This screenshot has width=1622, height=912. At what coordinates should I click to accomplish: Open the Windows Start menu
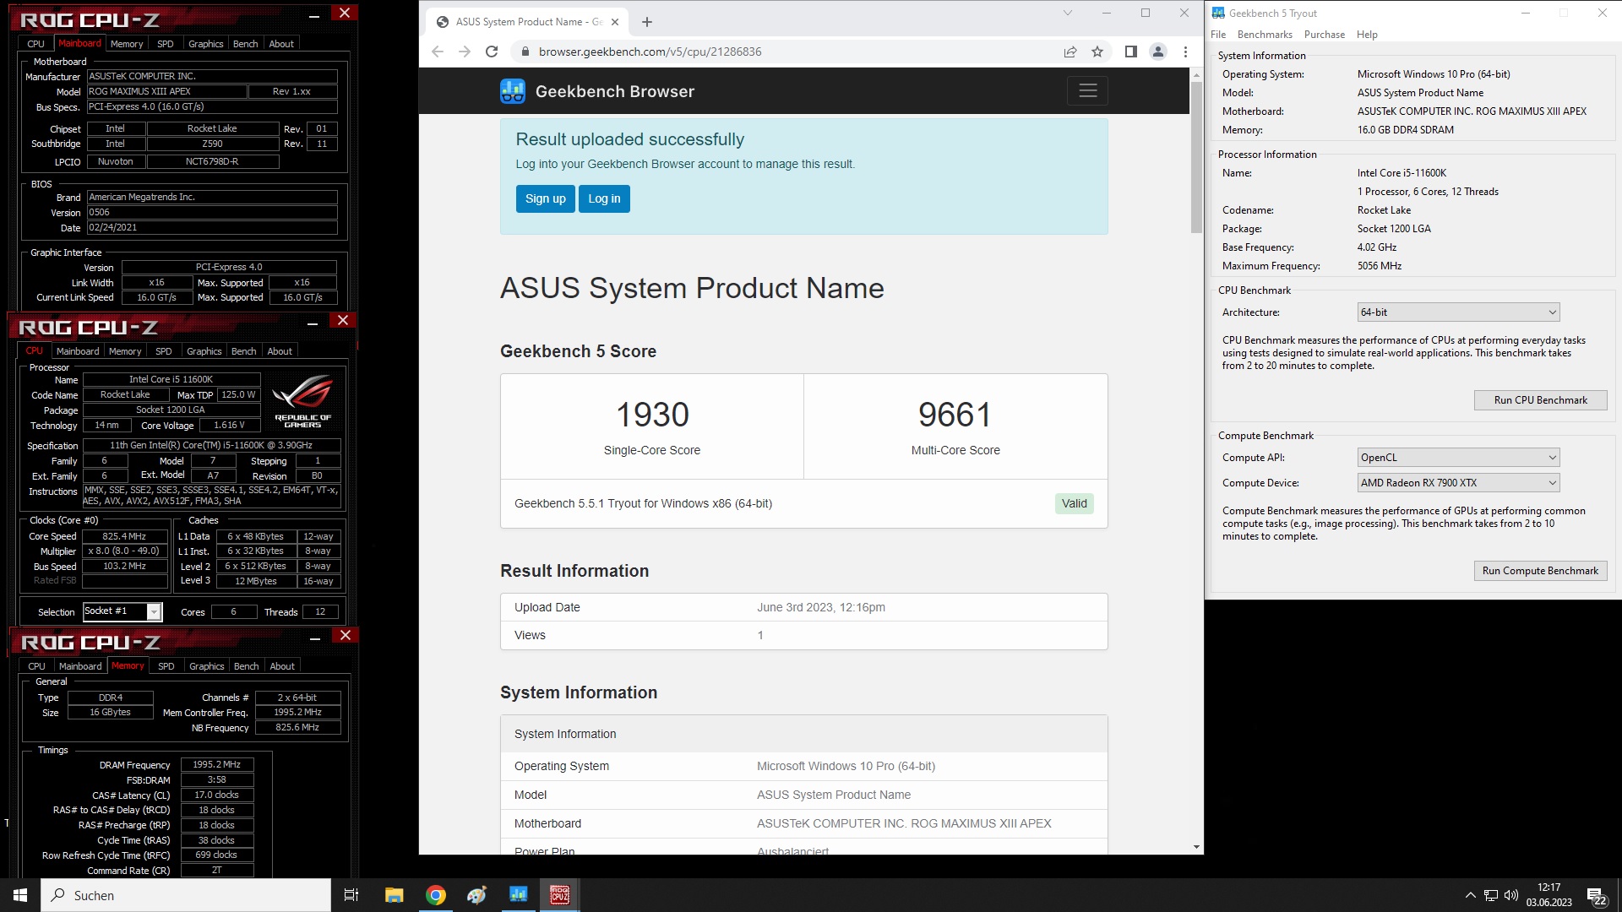pos(20,895)
